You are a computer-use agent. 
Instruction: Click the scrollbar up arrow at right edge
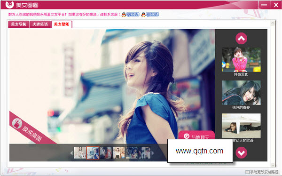tap(273, 23)
